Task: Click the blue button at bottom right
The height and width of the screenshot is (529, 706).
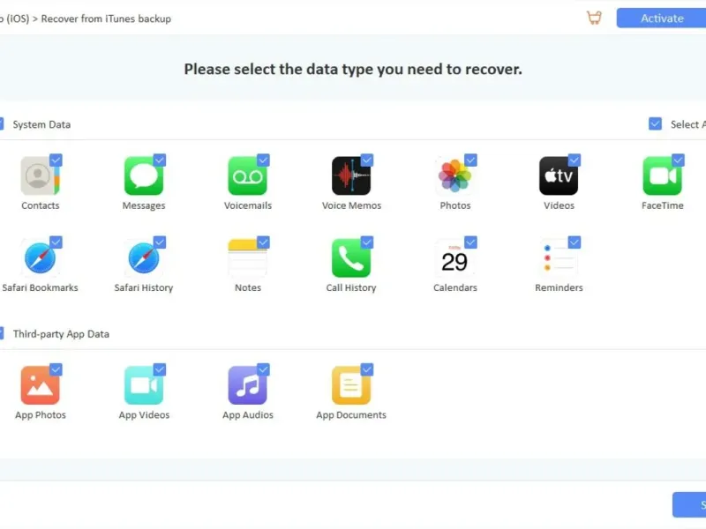Action: (x=689, y=504)
